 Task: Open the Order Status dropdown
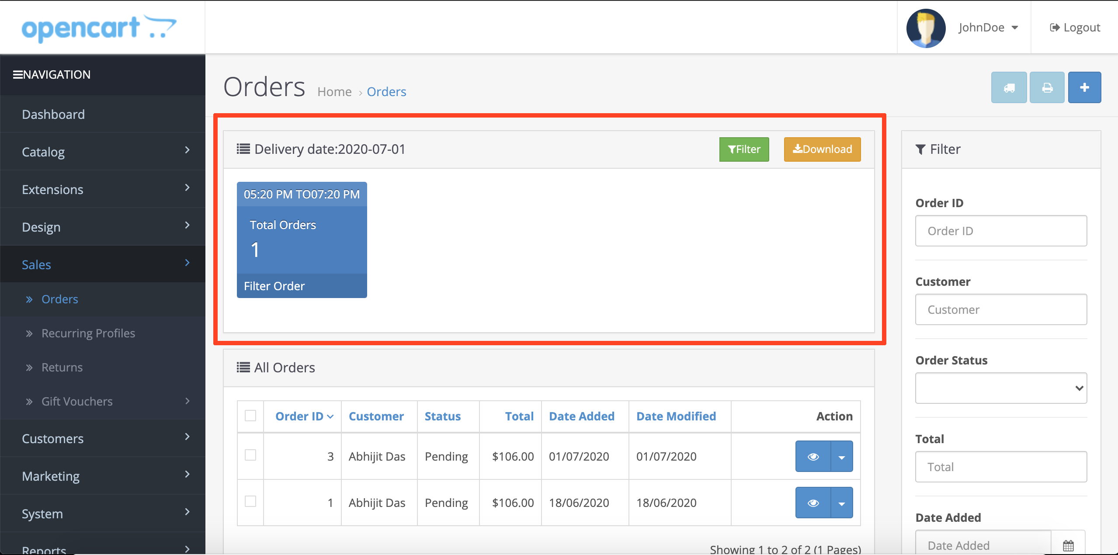pyautogui.click(x=1001, y=388)
